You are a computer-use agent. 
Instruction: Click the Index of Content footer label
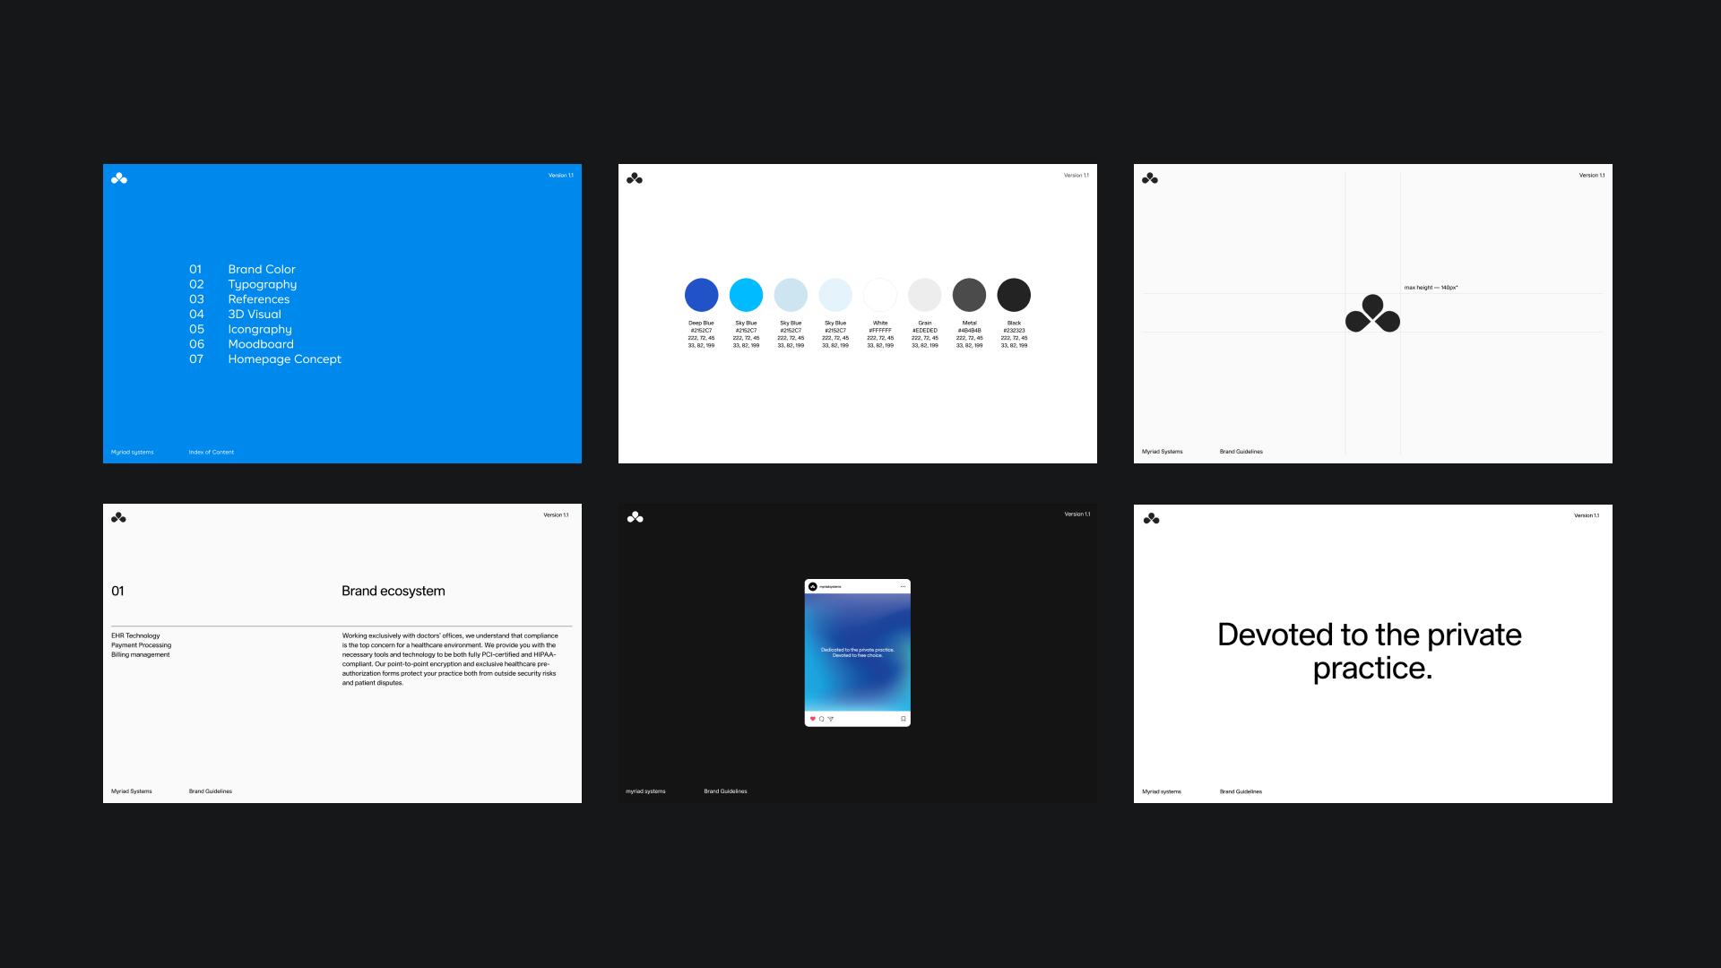(211, 452)
